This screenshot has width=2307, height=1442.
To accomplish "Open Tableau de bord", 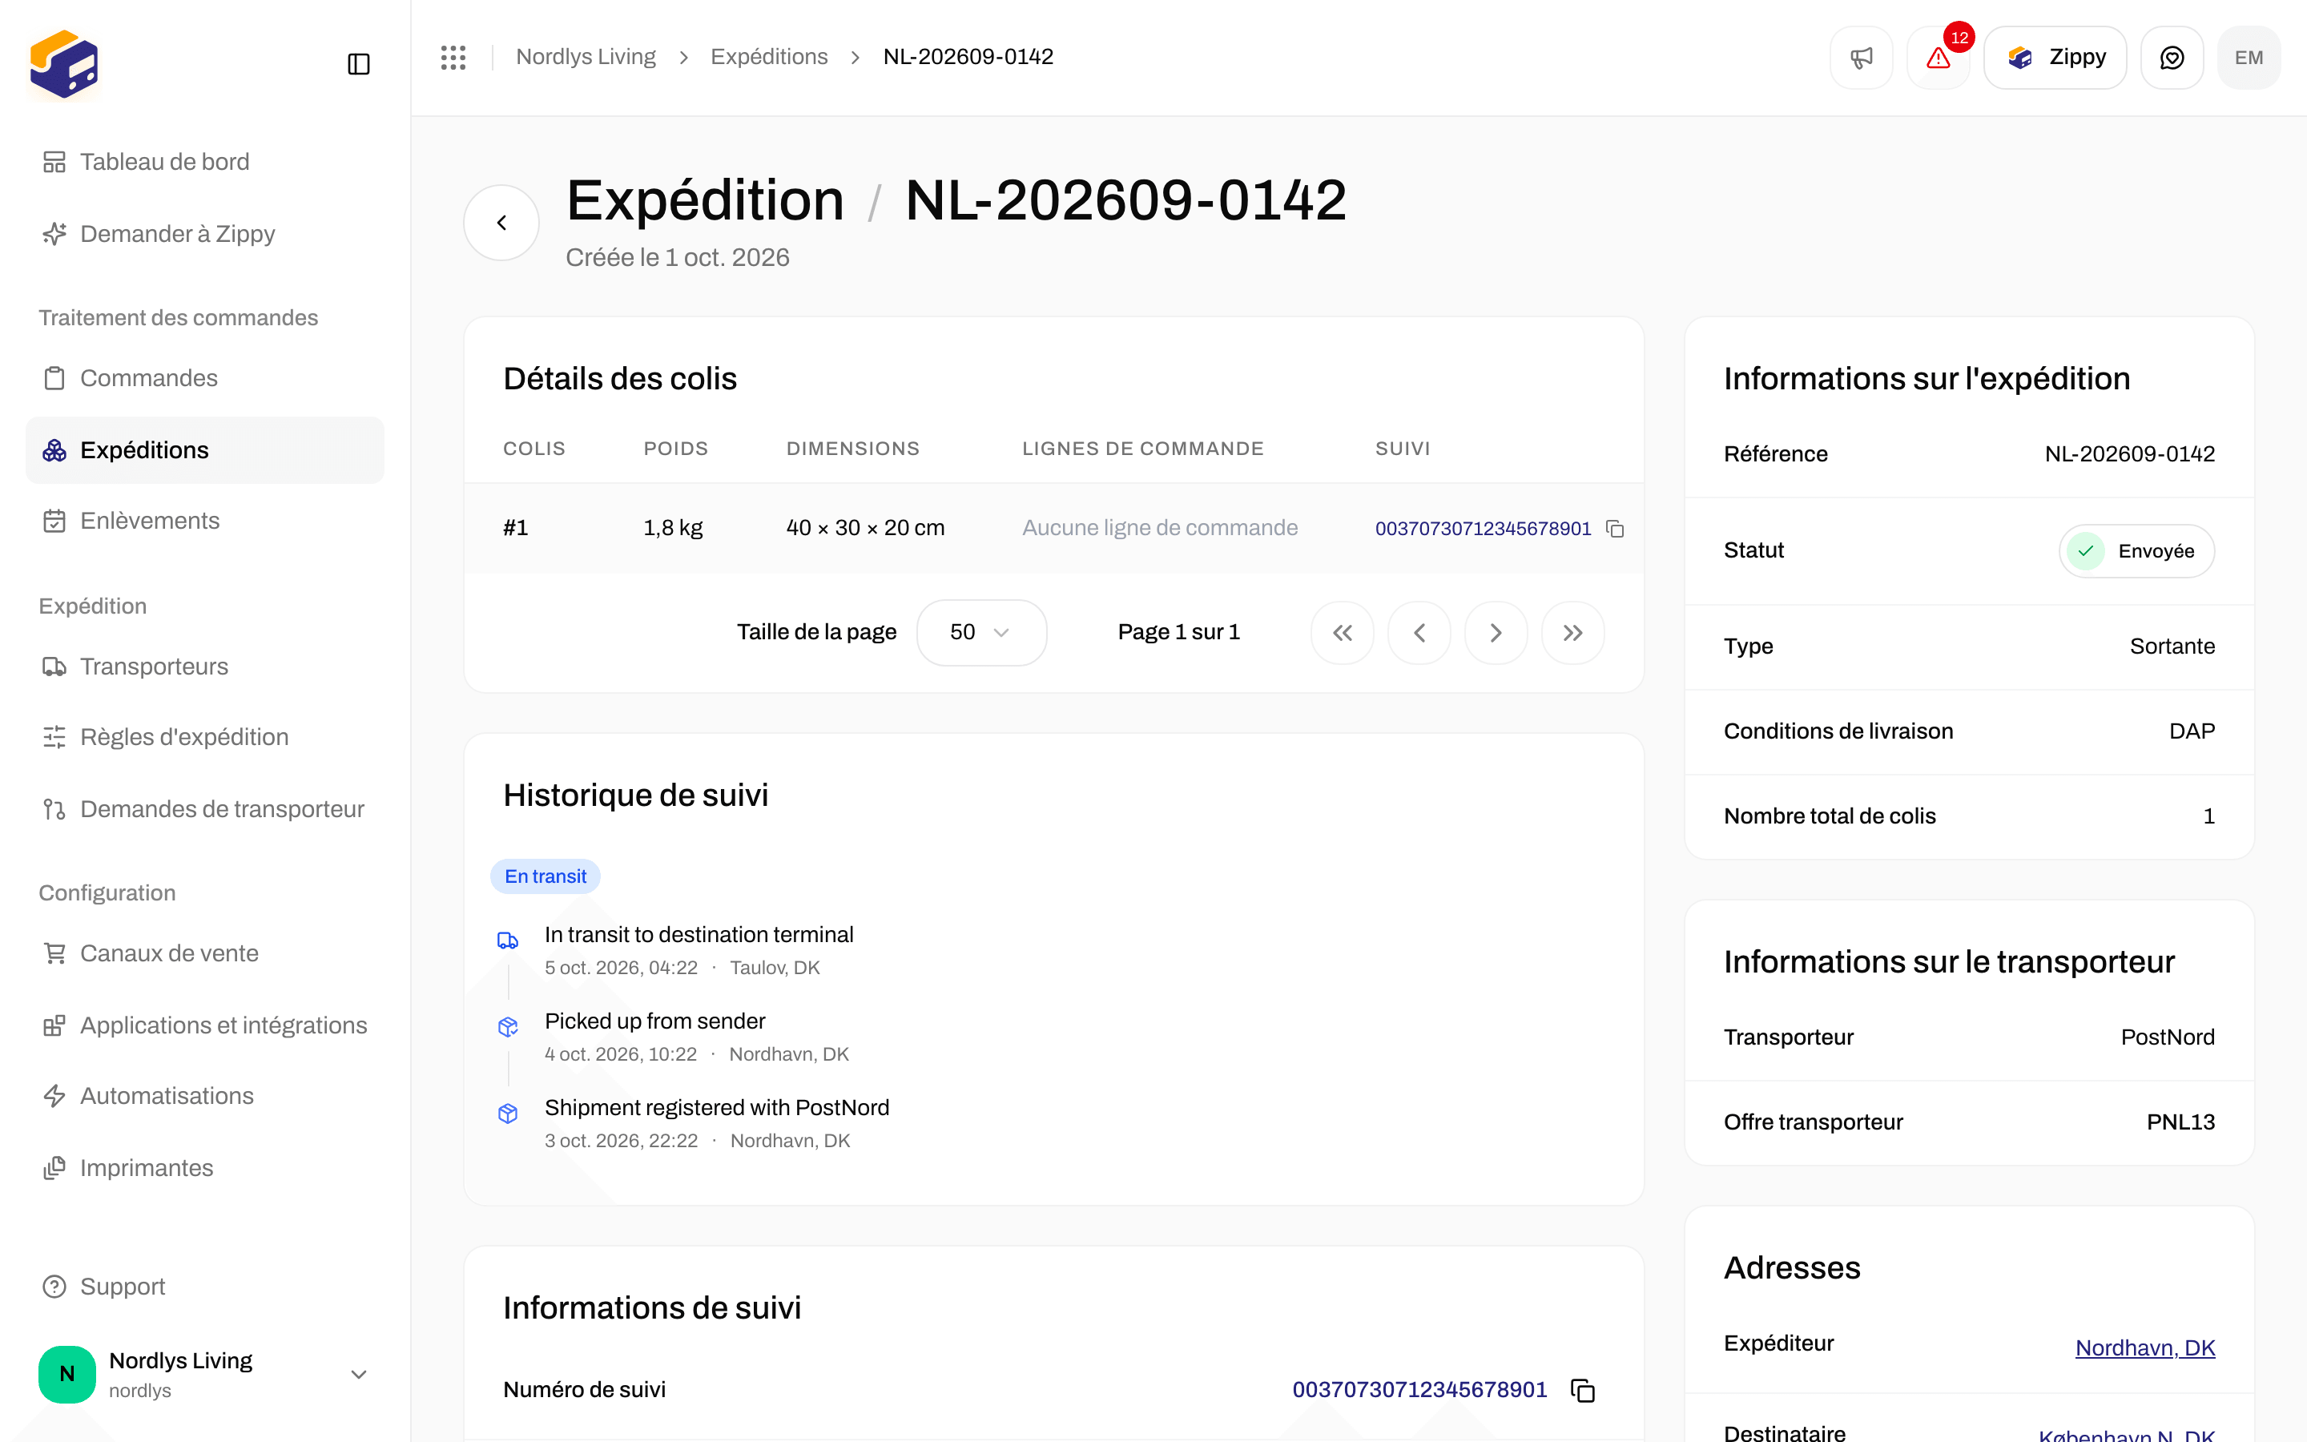I will coord(205,162).
